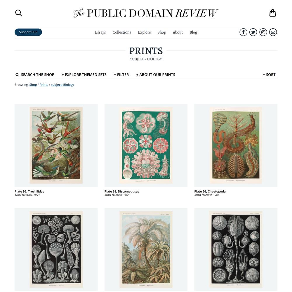Navigate to the Shop menu item

tap(162, 32)
